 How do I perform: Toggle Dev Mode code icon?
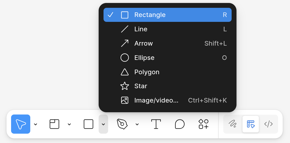click(268, 124)
